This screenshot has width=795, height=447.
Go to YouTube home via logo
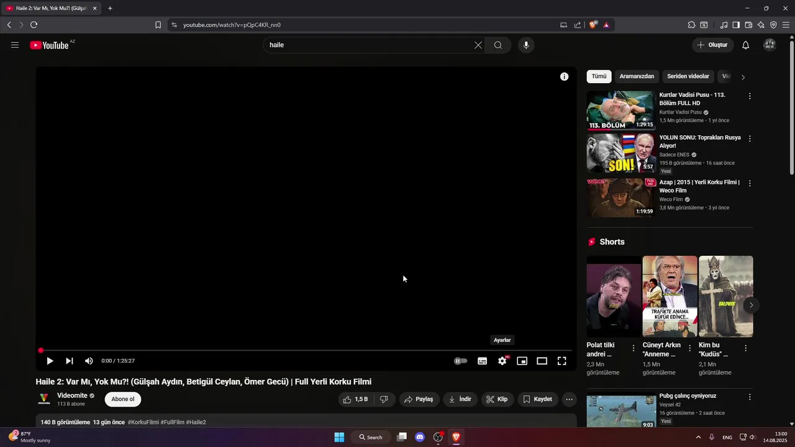[49, 45]
